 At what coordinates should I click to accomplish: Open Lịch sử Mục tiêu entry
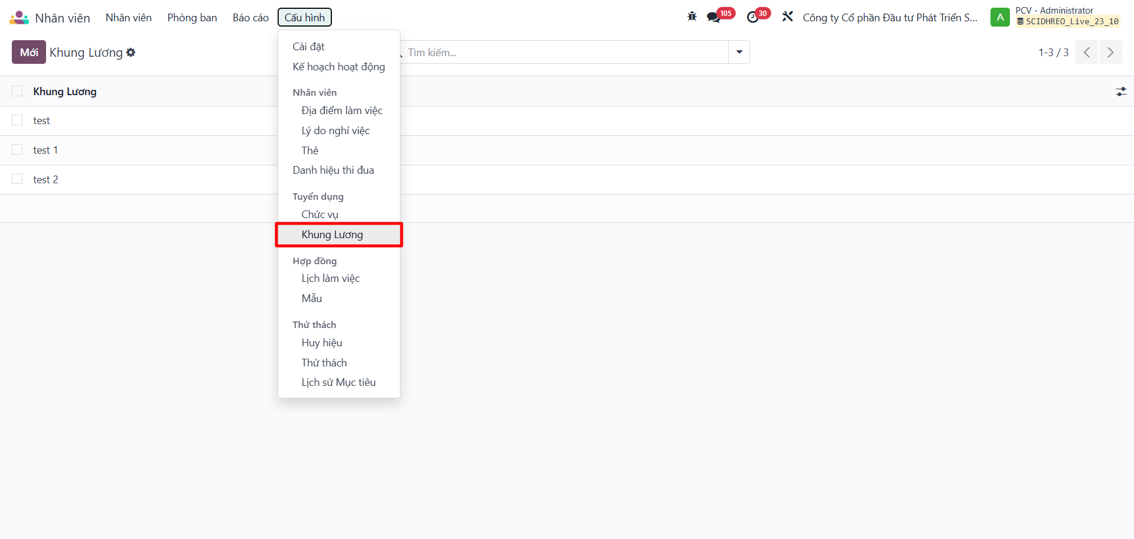click(339, 382)
